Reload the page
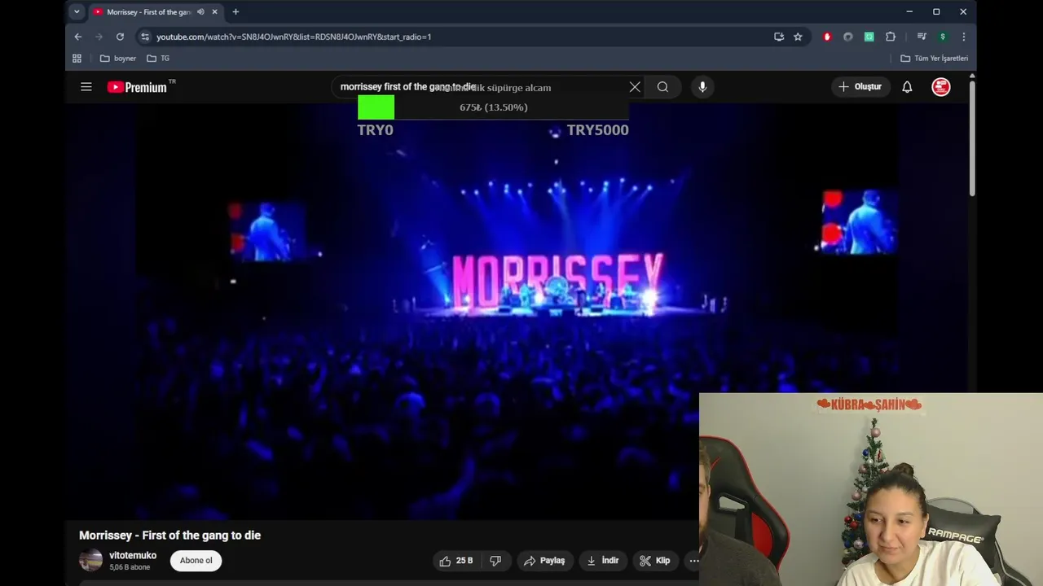1043x586 pixels. click(120, 37)
